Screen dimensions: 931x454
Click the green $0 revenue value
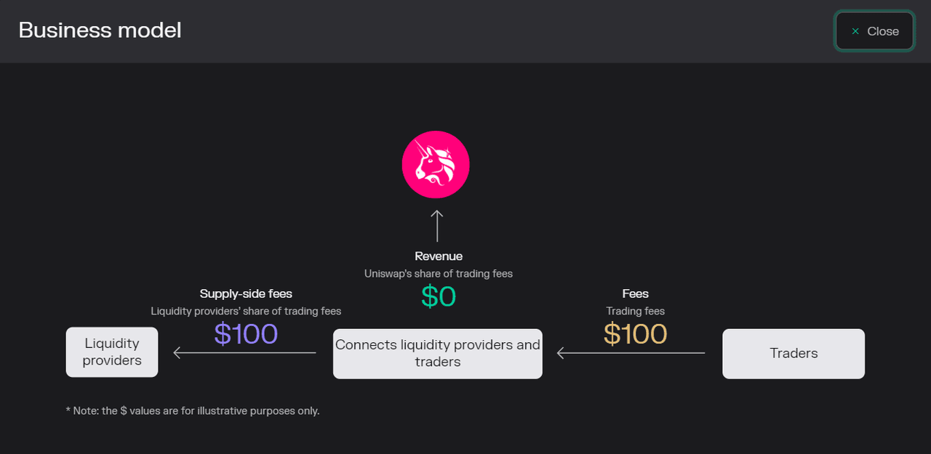click(x=439, y=296)
